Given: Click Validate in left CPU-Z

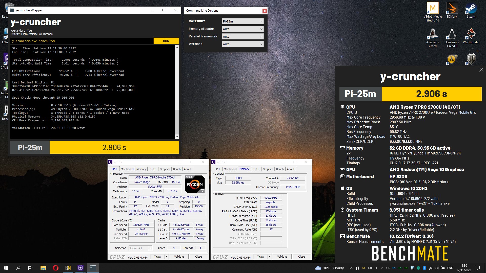Looking at the screenshot, I should (x=179, y=257).
